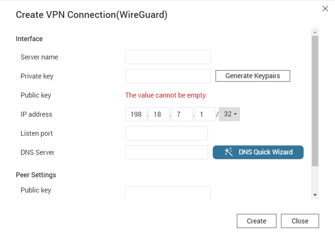Click the Generate Keypairs button
The image size is (335, 236).
click(x=253, y=76)
